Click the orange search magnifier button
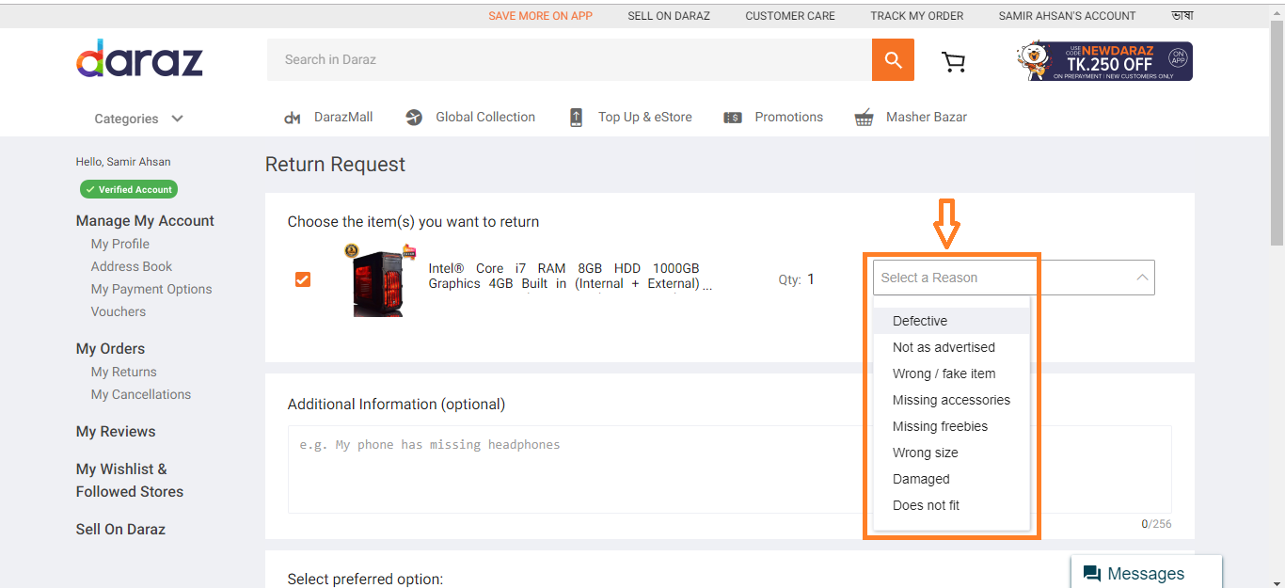This screenshot has width=1285, height=588. pos(893,60)
